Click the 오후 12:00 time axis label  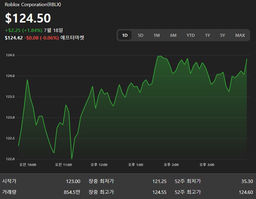point(99,165)
